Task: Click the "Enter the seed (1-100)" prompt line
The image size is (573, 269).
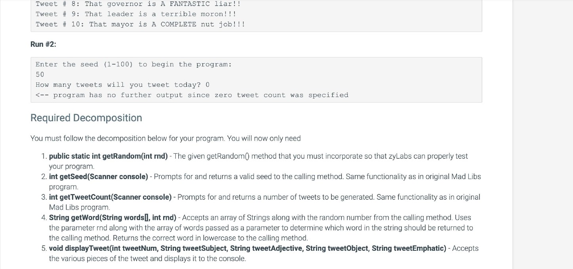Action: coord(133,64)
